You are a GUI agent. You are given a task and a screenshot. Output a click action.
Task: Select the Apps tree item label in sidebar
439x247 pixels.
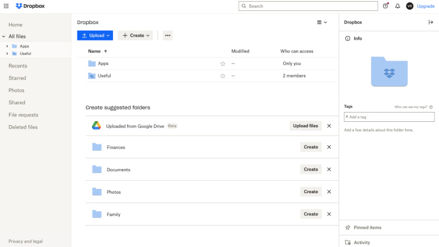24,46
